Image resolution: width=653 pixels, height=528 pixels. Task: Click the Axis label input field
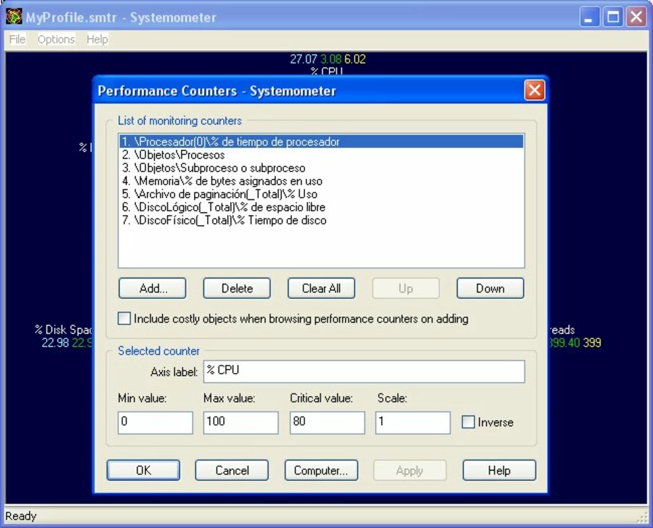tap(364, 372)
